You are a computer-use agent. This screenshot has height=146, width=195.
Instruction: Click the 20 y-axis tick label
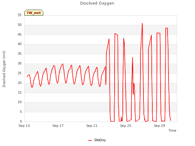point(19,83)
